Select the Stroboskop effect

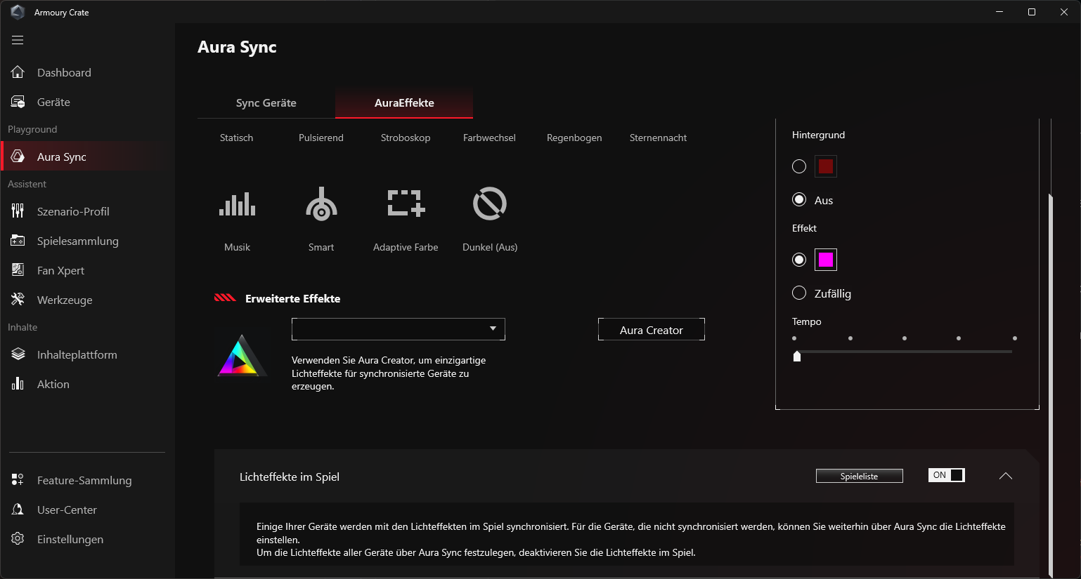coord(406,138)
